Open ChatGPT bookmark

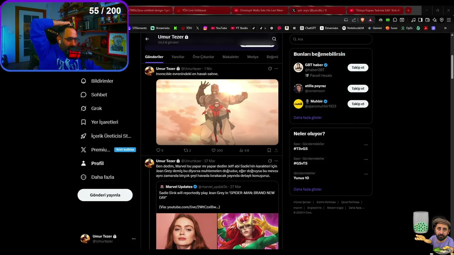pyautogui.click(x=308, y=28)
